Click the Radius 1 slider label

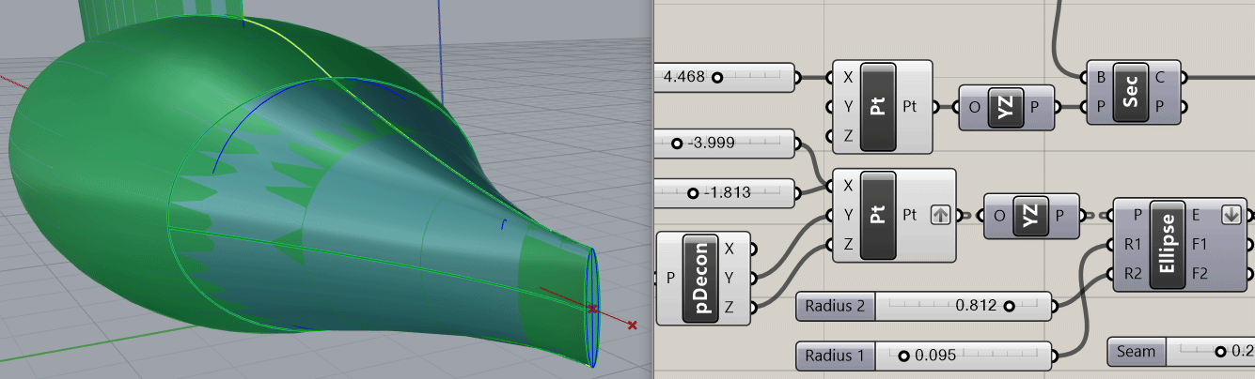(835, 356)
